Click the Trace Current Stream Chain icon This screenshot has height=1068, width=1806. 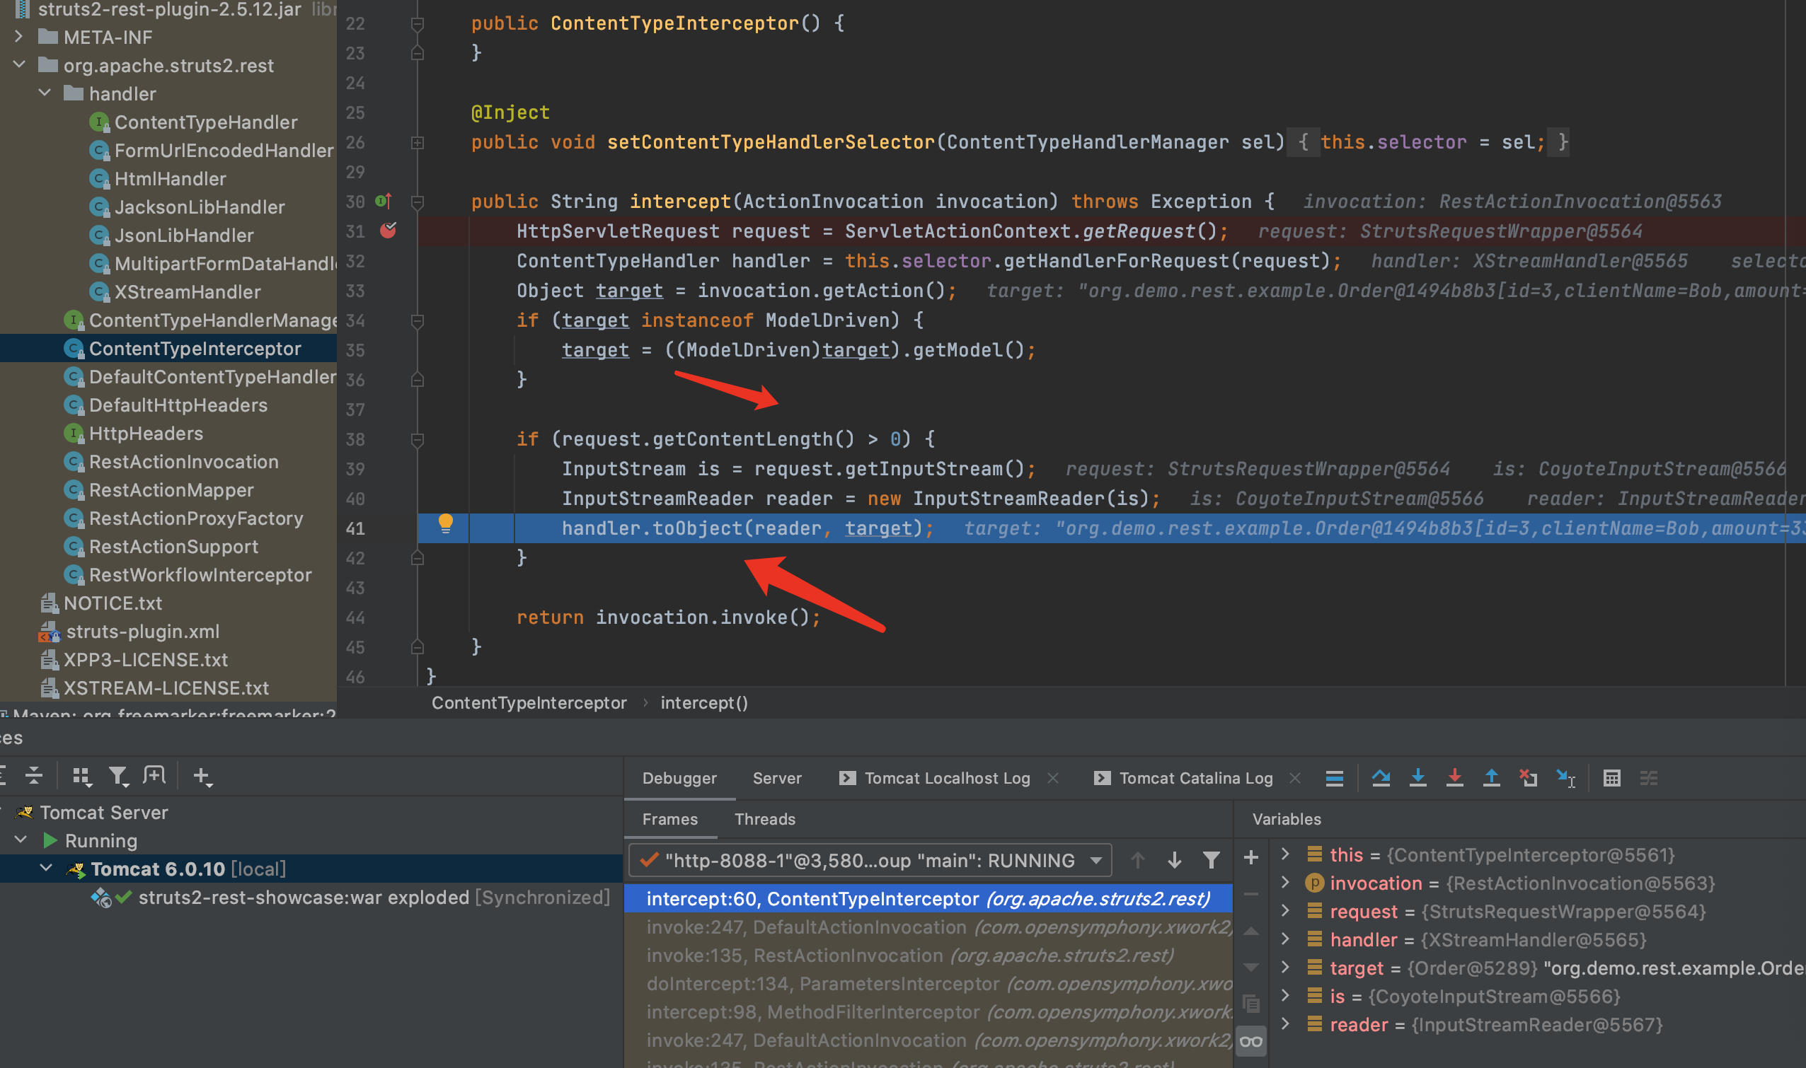(1649, 778)
